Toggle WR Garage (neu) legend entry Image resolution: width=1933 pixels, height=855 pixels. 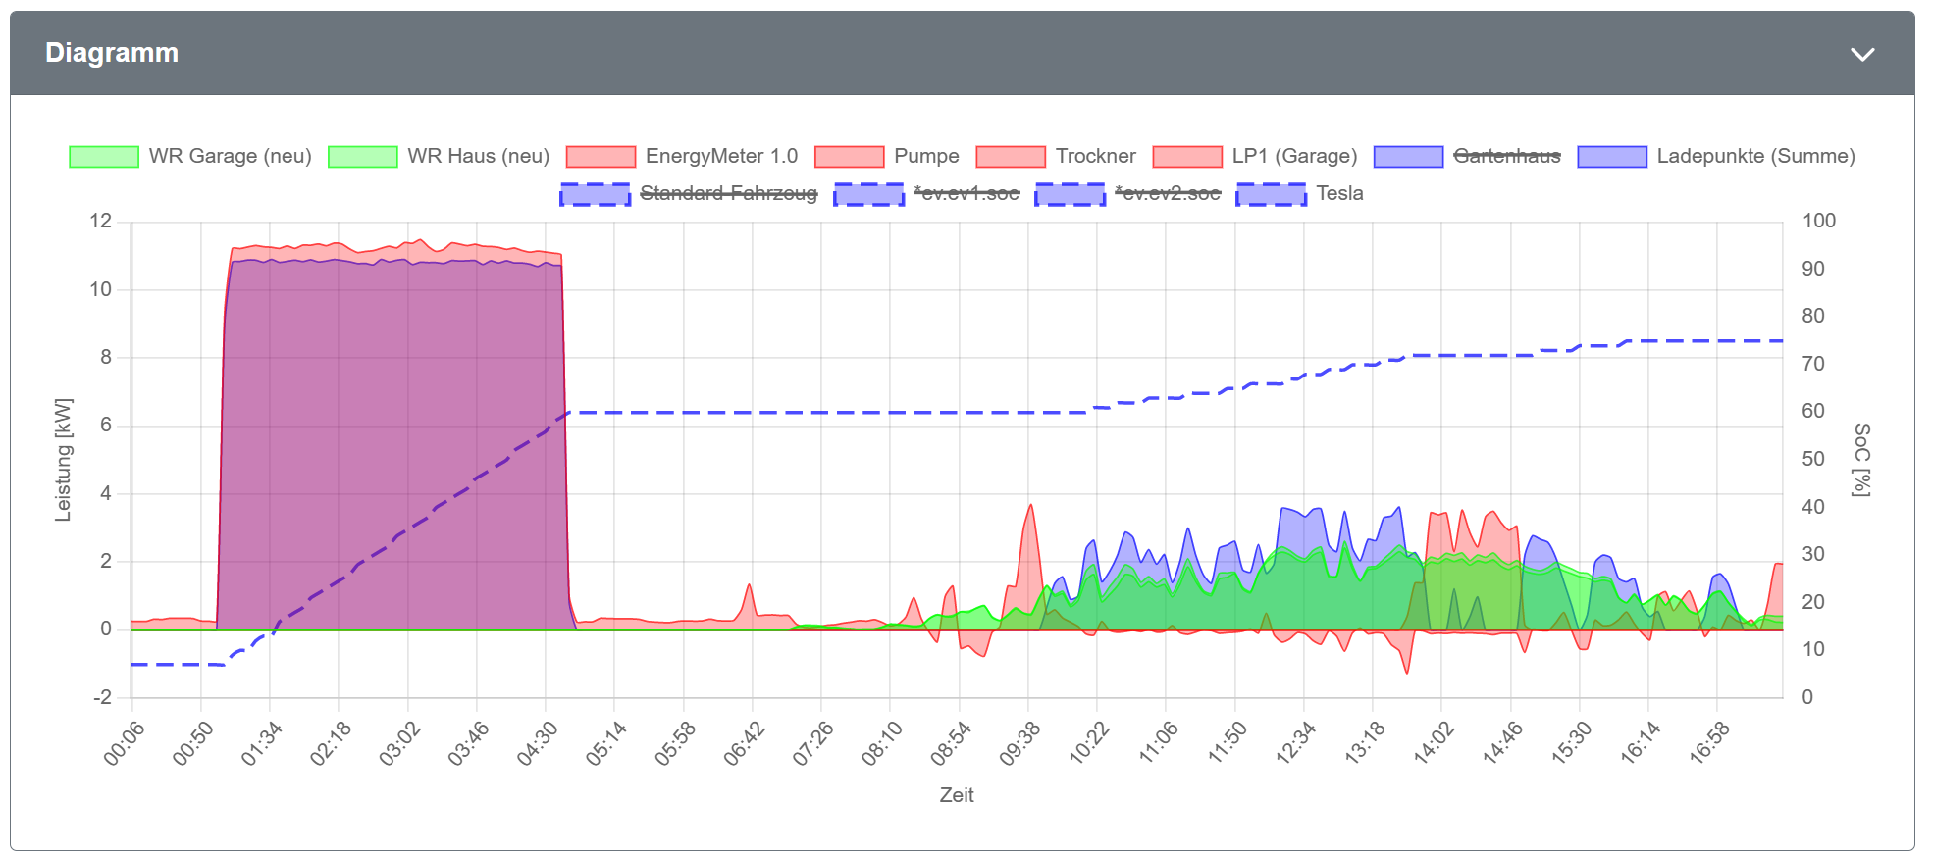point(230,157)
